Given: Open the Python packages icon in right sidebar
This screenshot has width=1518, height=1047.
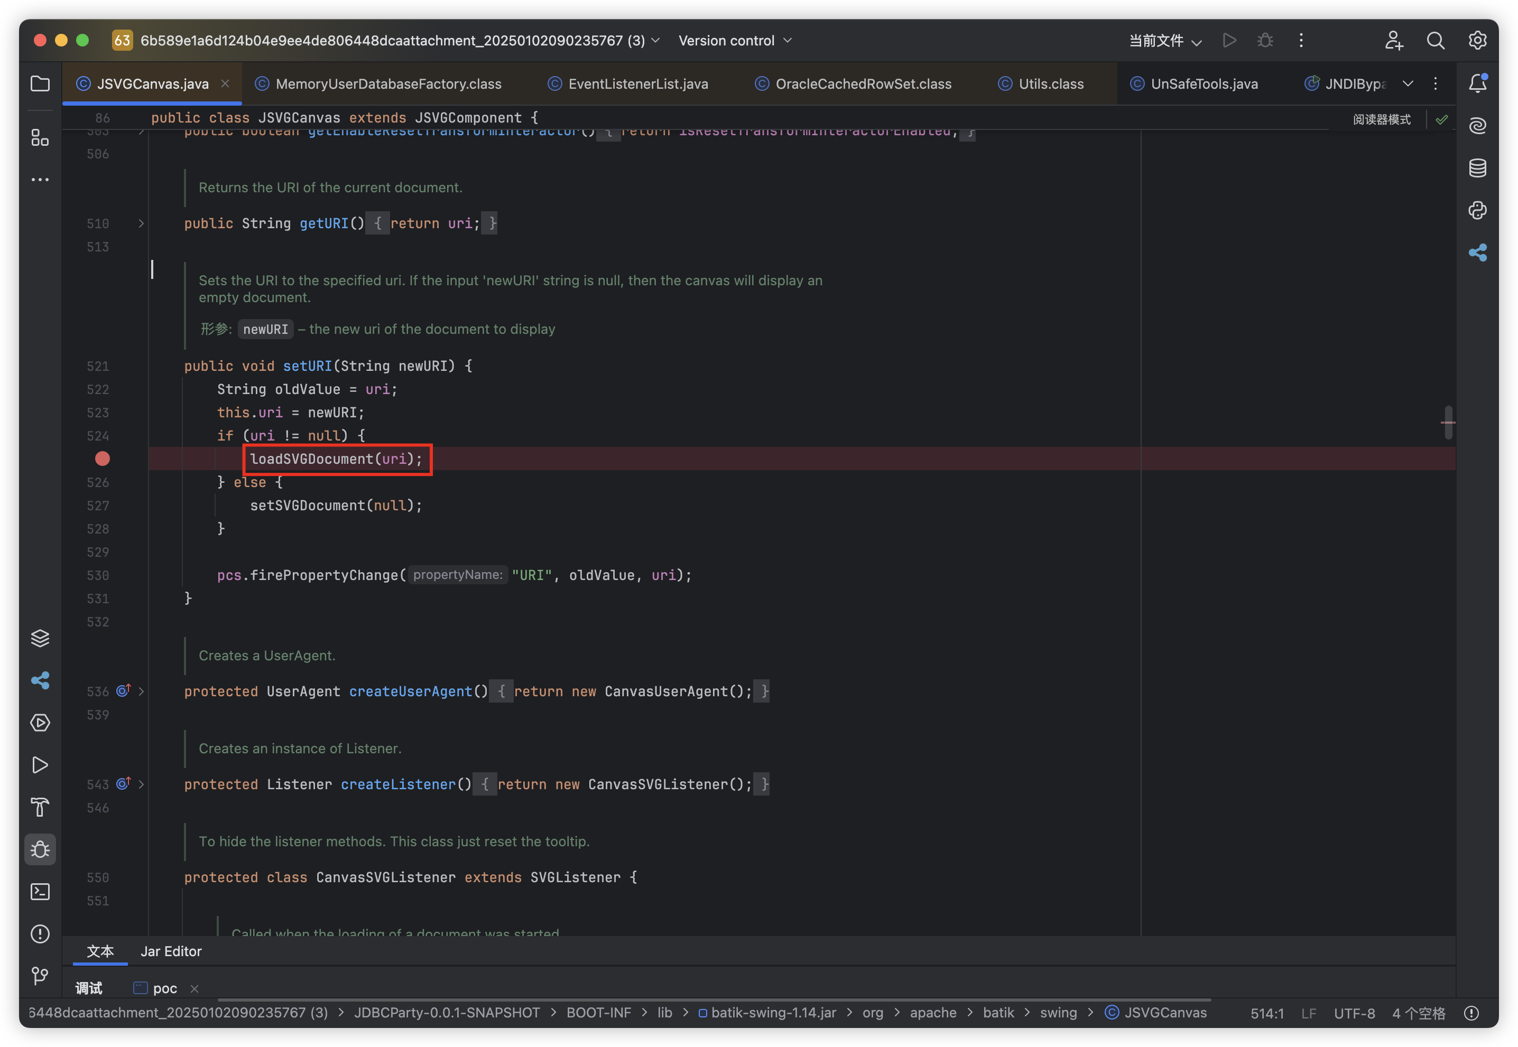Looking at the screenshot, I should point(1477,210).
